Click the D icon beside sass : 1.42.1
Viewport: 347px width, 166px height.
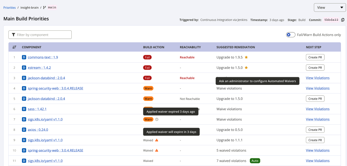(24, 109)
